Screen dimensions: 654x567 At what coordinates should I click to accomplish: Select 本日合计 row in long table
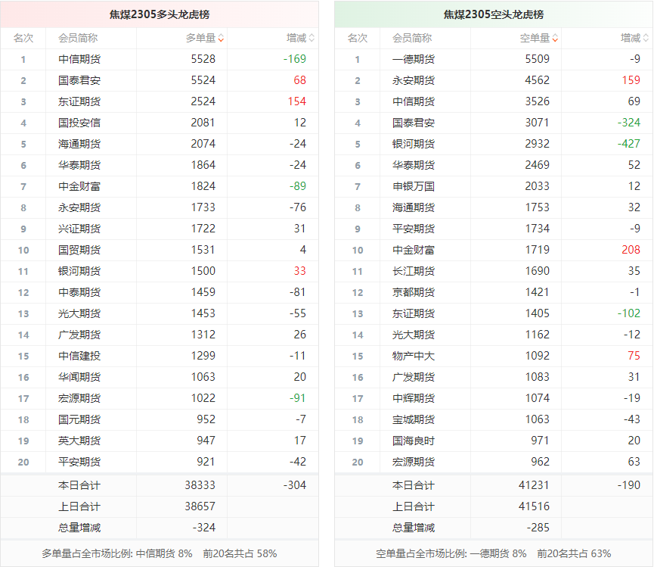tap(79, 485)
